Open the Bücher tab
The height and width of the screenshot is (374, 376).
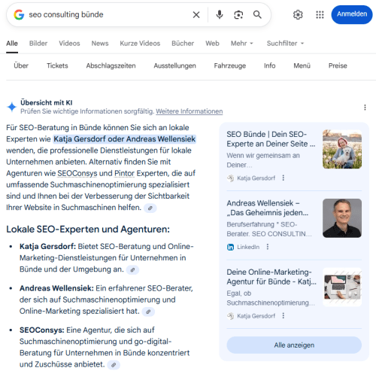(x=183, y=44)
